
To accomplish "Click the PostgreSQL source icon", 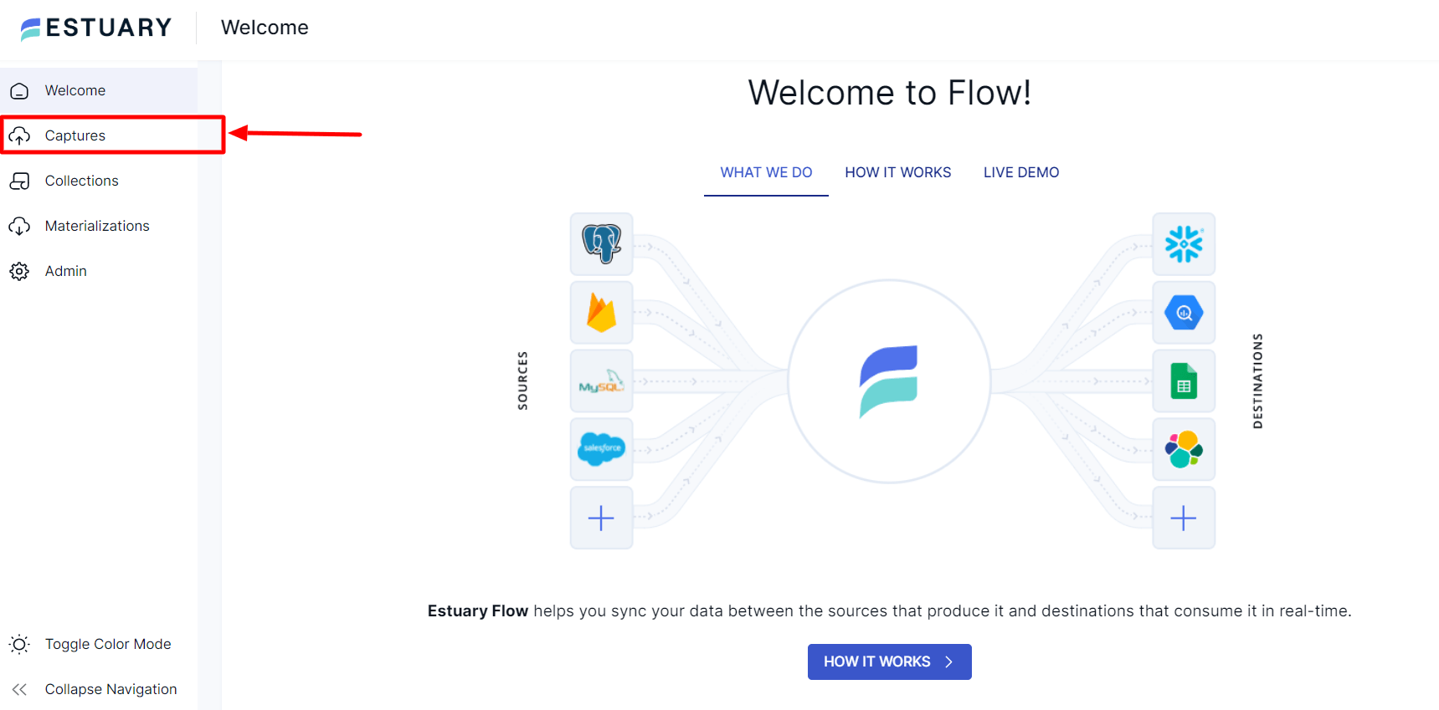I will [x=601, y=244].
